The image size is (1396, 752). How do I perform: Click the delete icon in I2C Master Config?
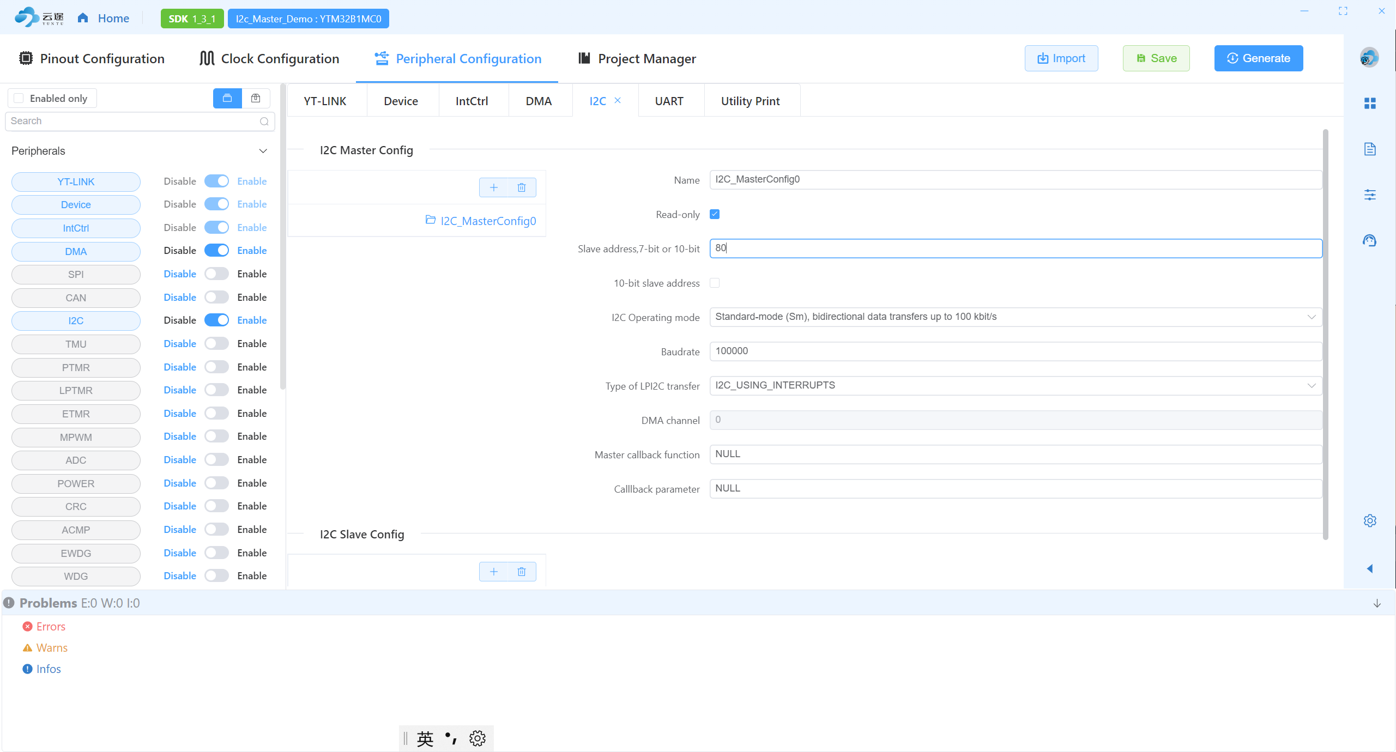click(522, 187)
